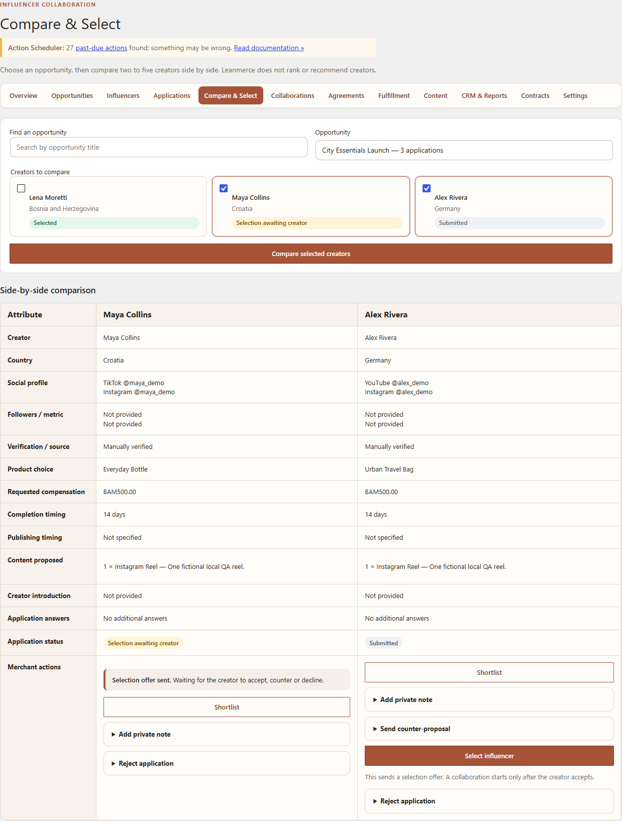Expand Reject application under Maya Collins
The image size is (622, 821).
click(x=227, y=763)
